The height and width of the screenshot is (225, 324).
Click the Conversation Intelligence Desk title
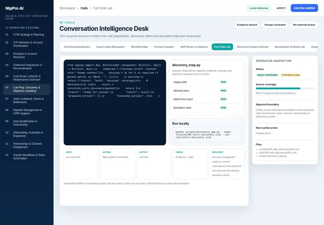pyautogui.click(x=104, y=29)
